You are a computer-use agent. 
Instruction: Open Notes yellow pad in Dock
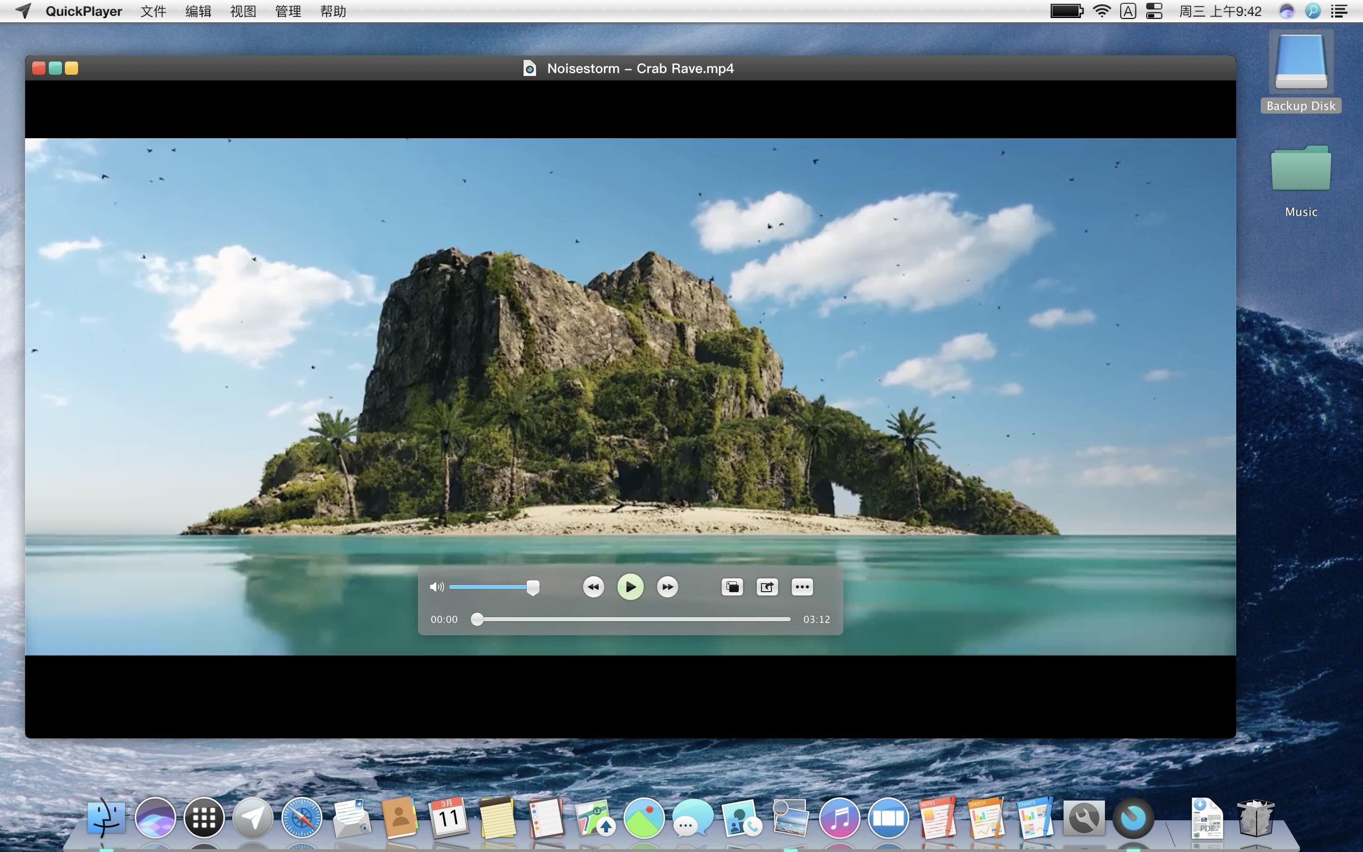497,817
